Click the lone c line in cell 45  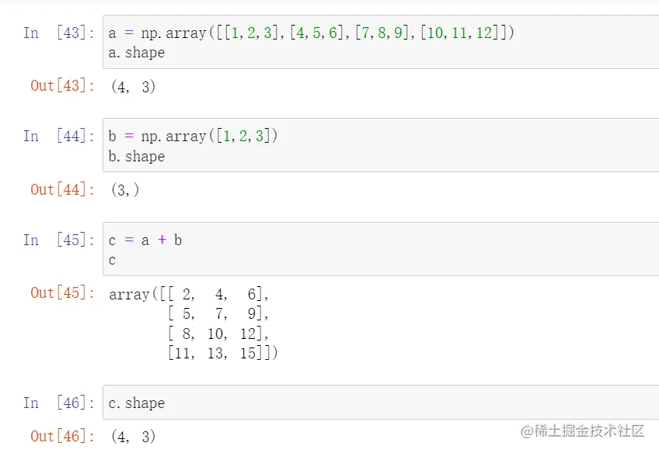(113, 261)
